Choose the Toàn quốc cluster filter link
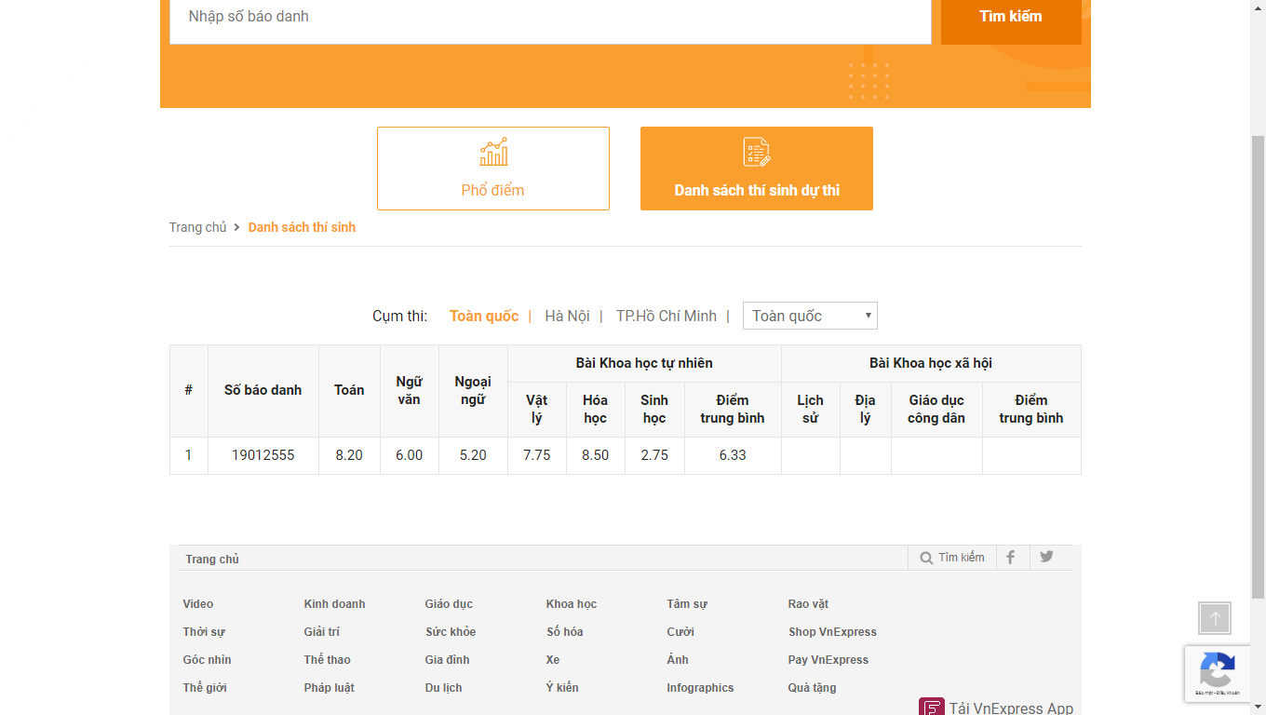The width and height of the screenshot is (1266, 715). coord(484,317)
